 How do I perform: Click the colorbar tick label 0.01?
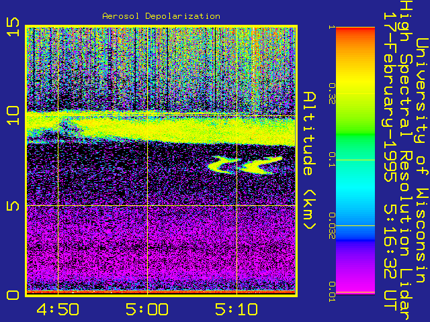pyautogui.click(x=332, y=292)
